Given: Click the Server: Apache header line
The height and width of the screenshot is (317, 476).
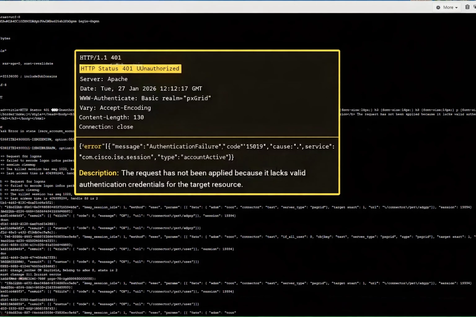Looking at the screenshot, I should [104, 79].
